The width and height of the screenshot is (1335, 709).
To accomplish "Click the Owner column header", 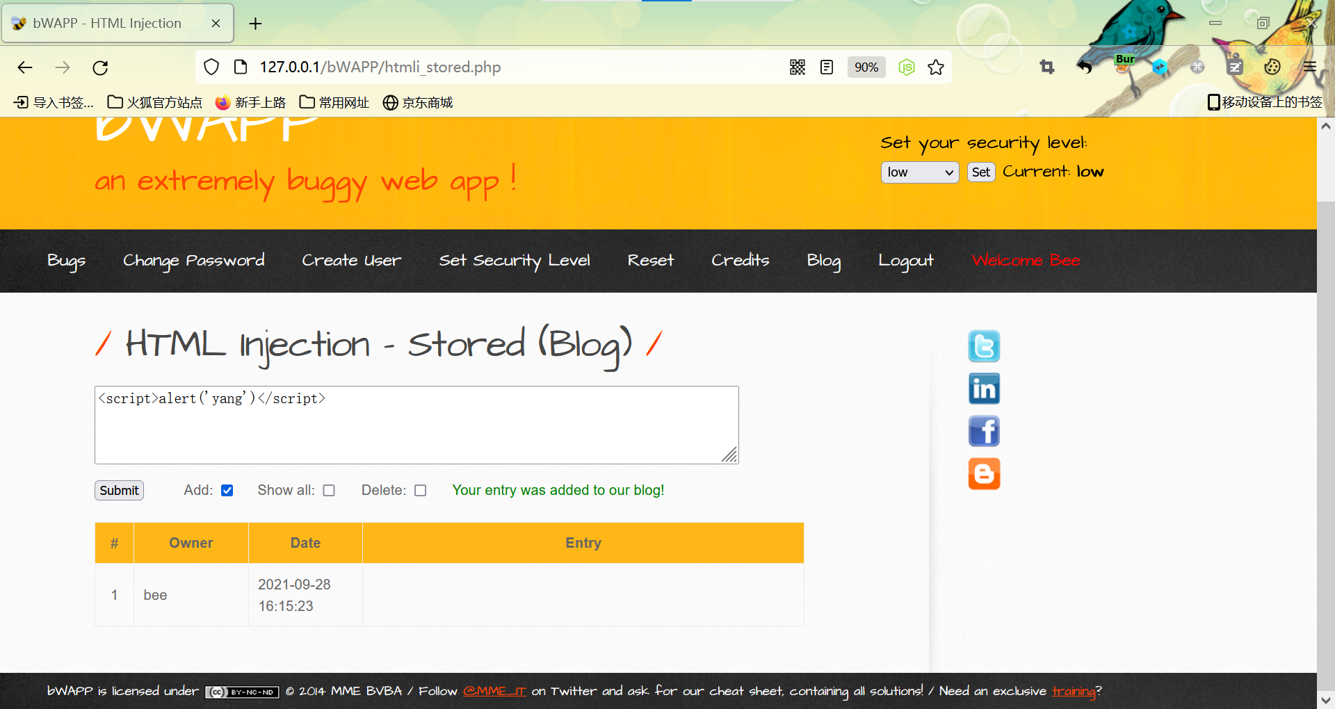I will tap(191, 543).
